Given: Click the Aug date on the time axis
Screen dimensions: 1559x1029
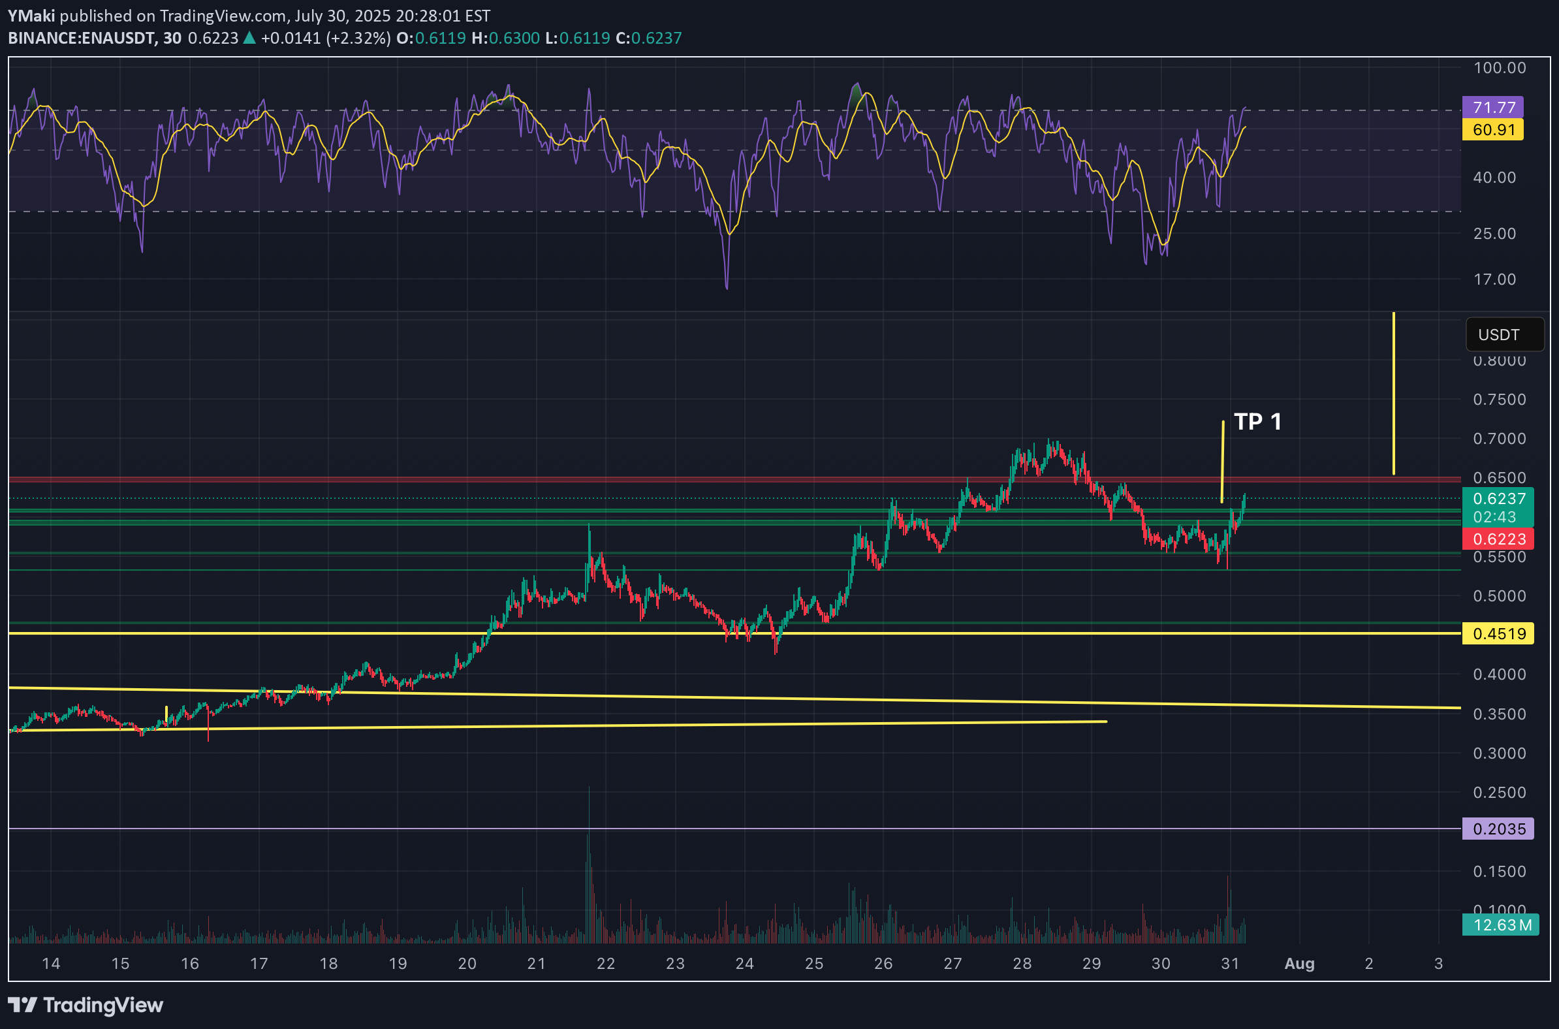Looking at the screenshot, I should 1299,963.
